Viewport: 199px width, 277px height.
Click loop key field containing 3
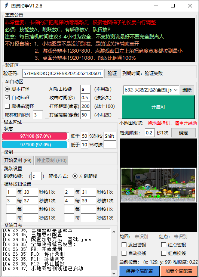pos(11,201)
